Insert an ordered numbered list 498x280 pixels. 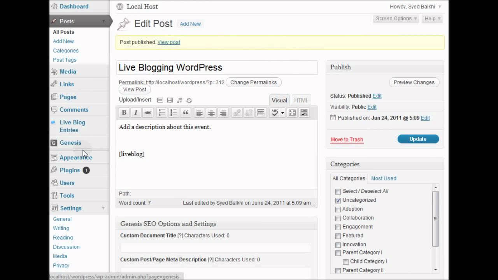[174, 113]
